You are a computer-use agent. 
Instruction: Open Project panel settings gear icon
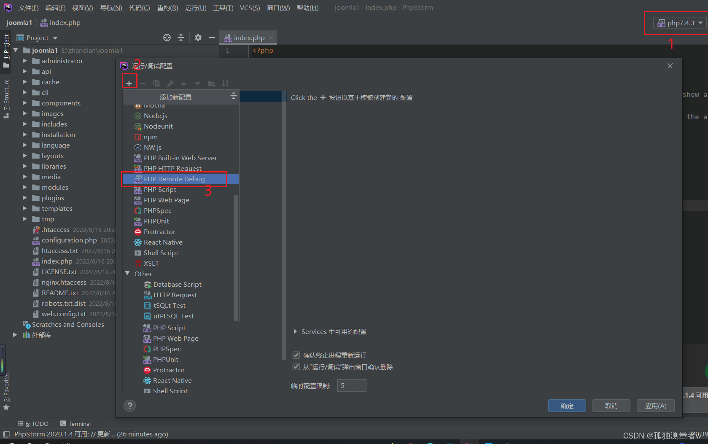click(198, 38)
